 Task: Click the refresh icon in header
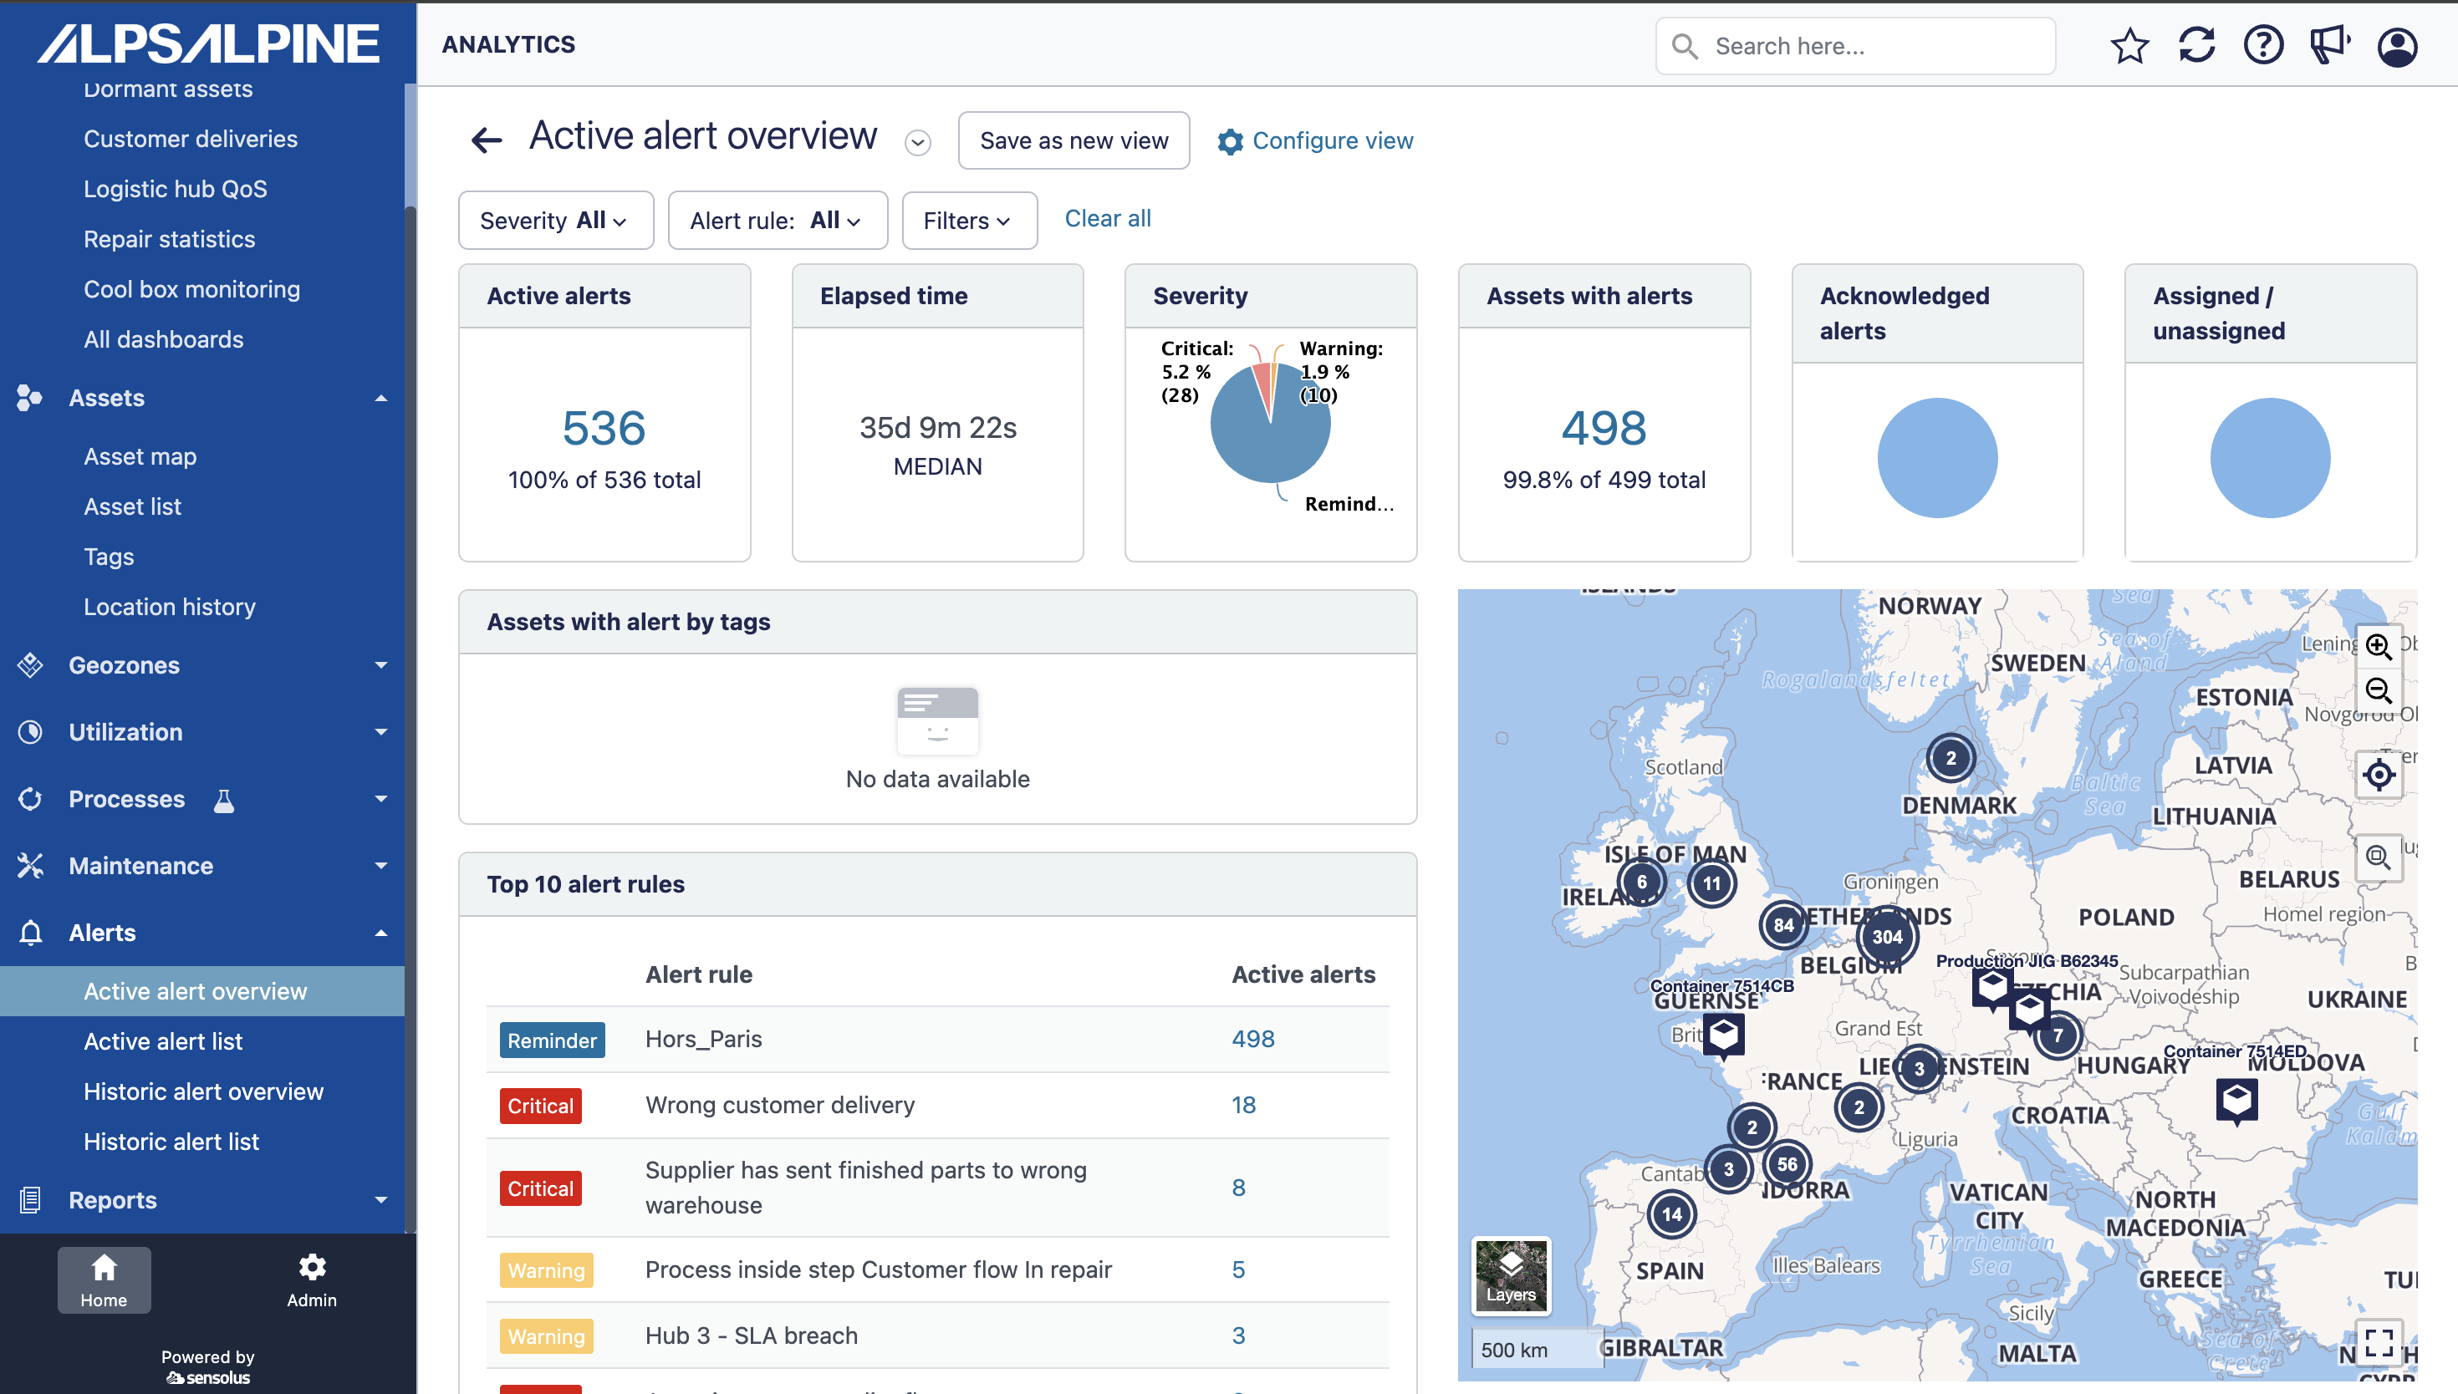click(x=2195, y=45)
